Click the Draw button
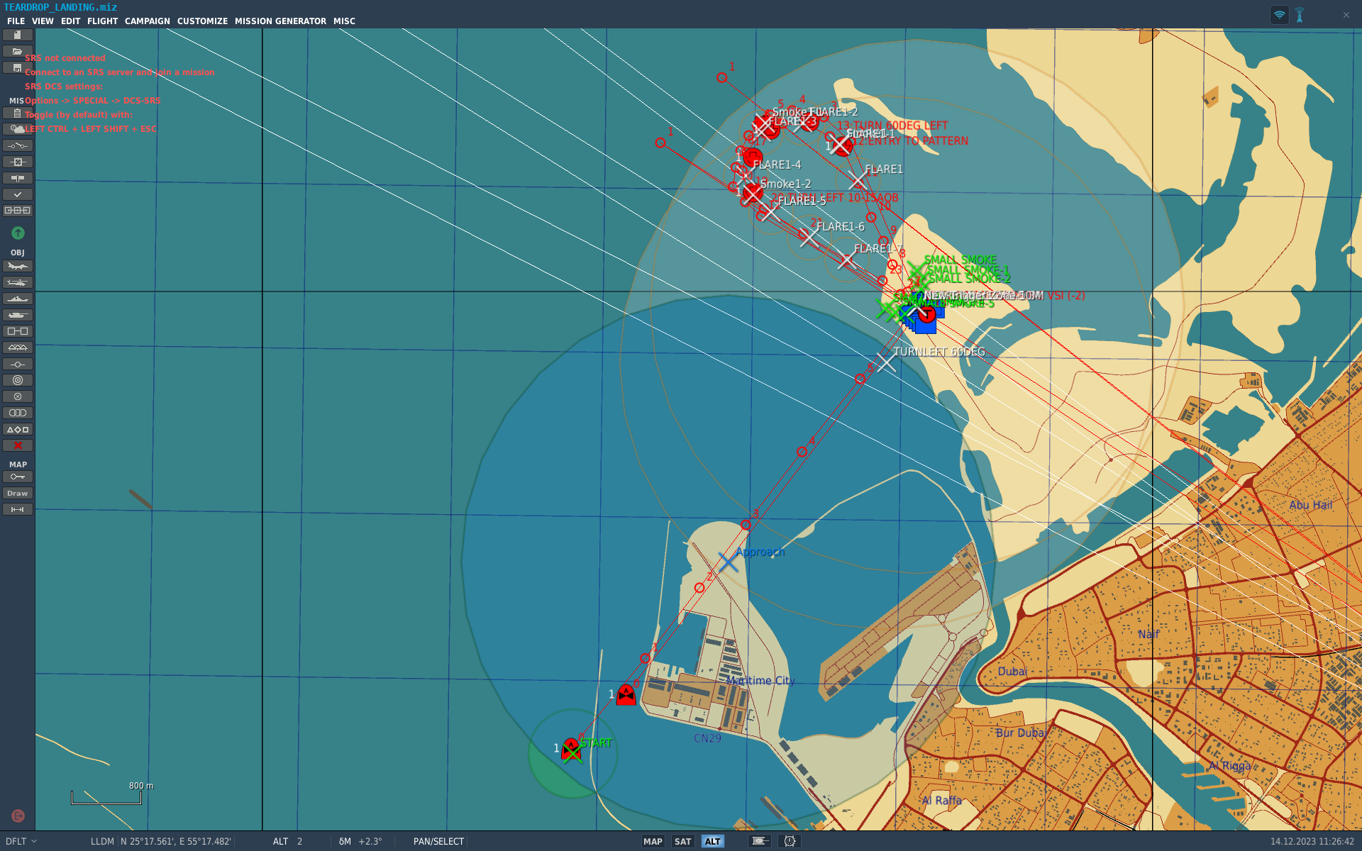This screenshot has width=1362, height=851. pos(18,494)
